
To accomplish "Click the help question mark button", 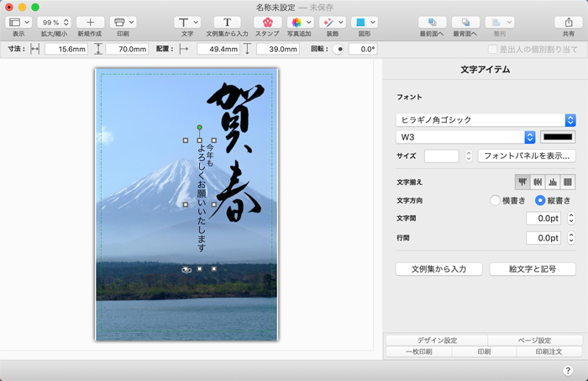I will 568,370.
